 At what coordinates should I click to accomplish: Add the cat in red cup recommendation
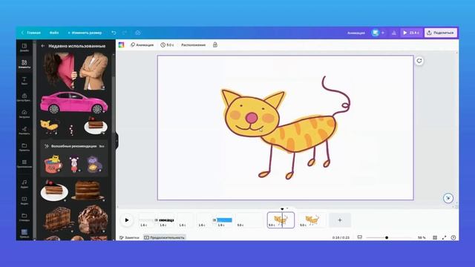pos(53,164)
